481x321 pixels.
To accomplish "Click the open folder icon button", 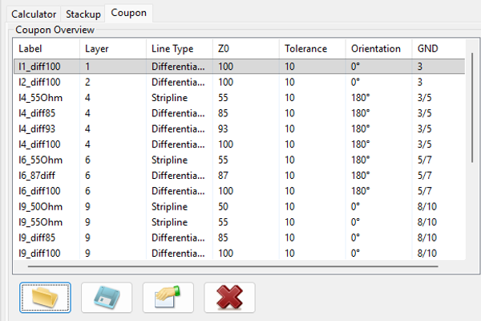I will (45, 297).
